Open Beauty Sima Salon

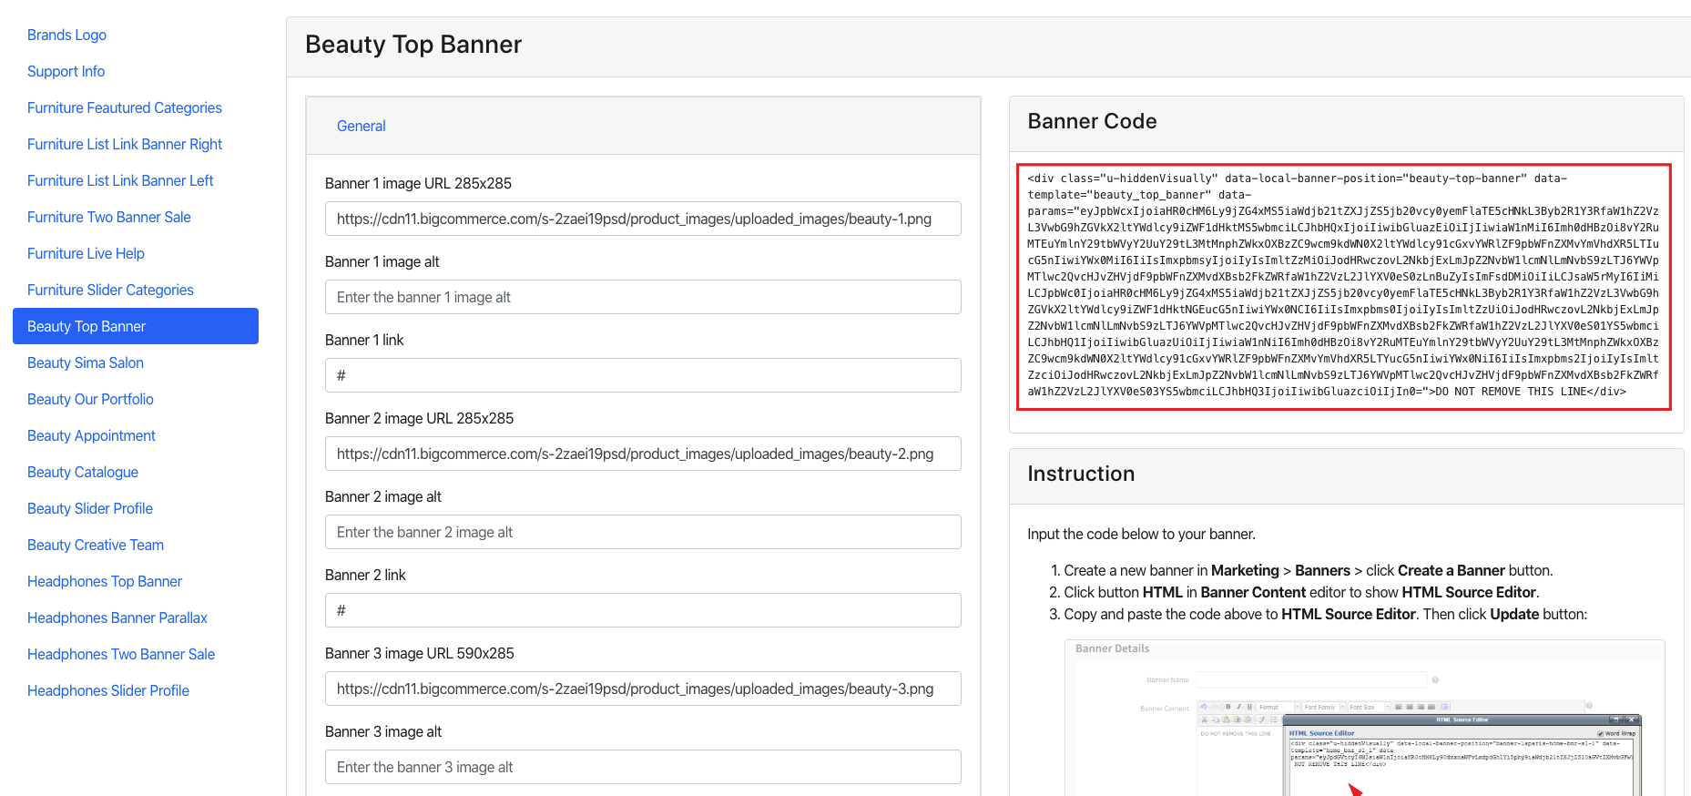(x=86, y=362)
